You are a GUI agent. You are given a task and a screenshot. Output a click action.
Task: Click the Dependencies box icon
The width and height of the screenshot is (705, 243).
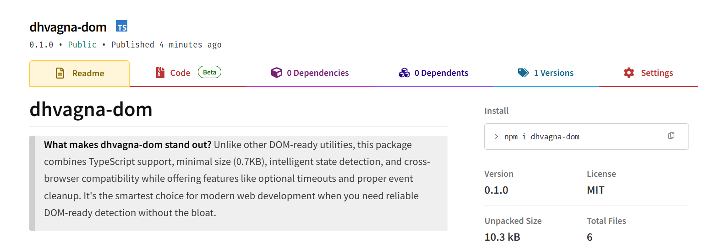[x=277, y=73]
